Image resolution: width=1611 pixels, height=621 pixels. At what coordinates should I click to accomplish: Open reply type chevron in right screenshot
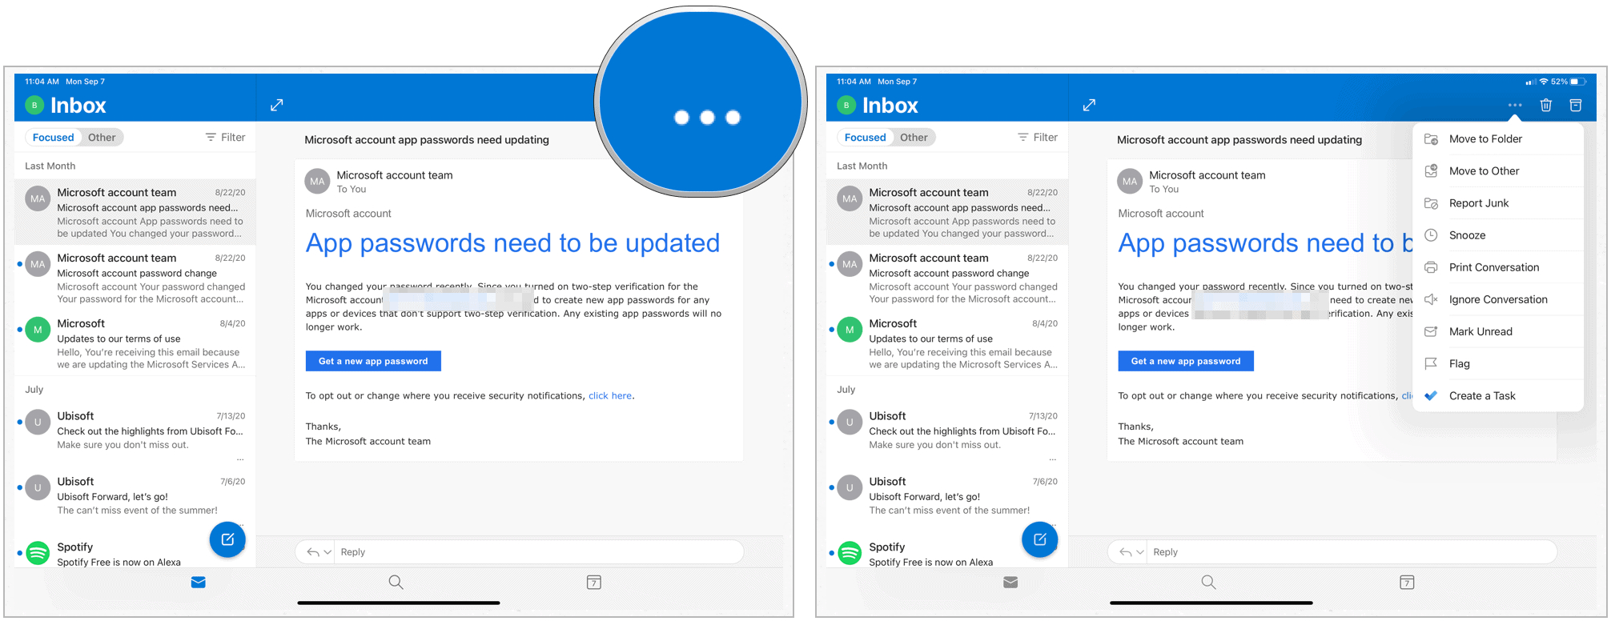click(x=1139, y=552)
